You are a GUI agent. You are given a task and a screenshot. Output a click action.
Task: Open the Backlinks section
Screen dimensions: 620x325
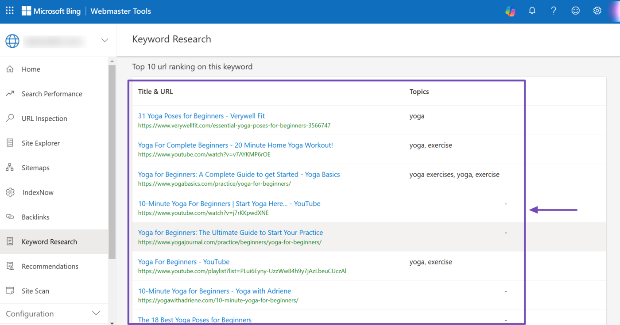(35, 217)
